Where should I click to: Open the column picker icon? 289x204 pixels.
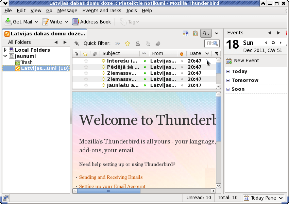click(x=216, y=54)
